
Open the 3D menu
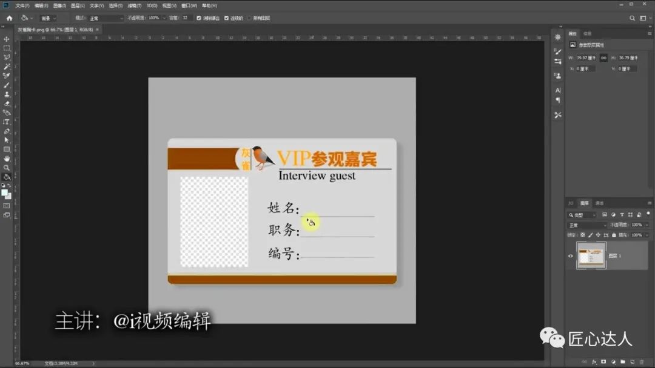click(152, 5)
